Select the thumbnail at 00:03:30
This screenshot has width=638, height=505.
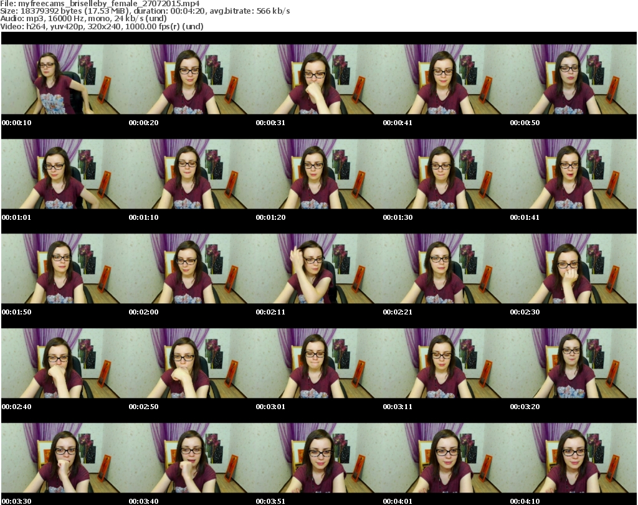pos(65,458)
